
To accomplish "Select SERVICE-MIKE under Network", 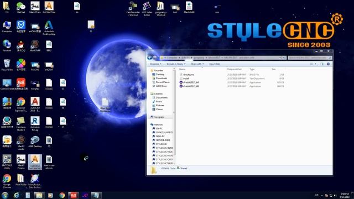I will (163, 140).
